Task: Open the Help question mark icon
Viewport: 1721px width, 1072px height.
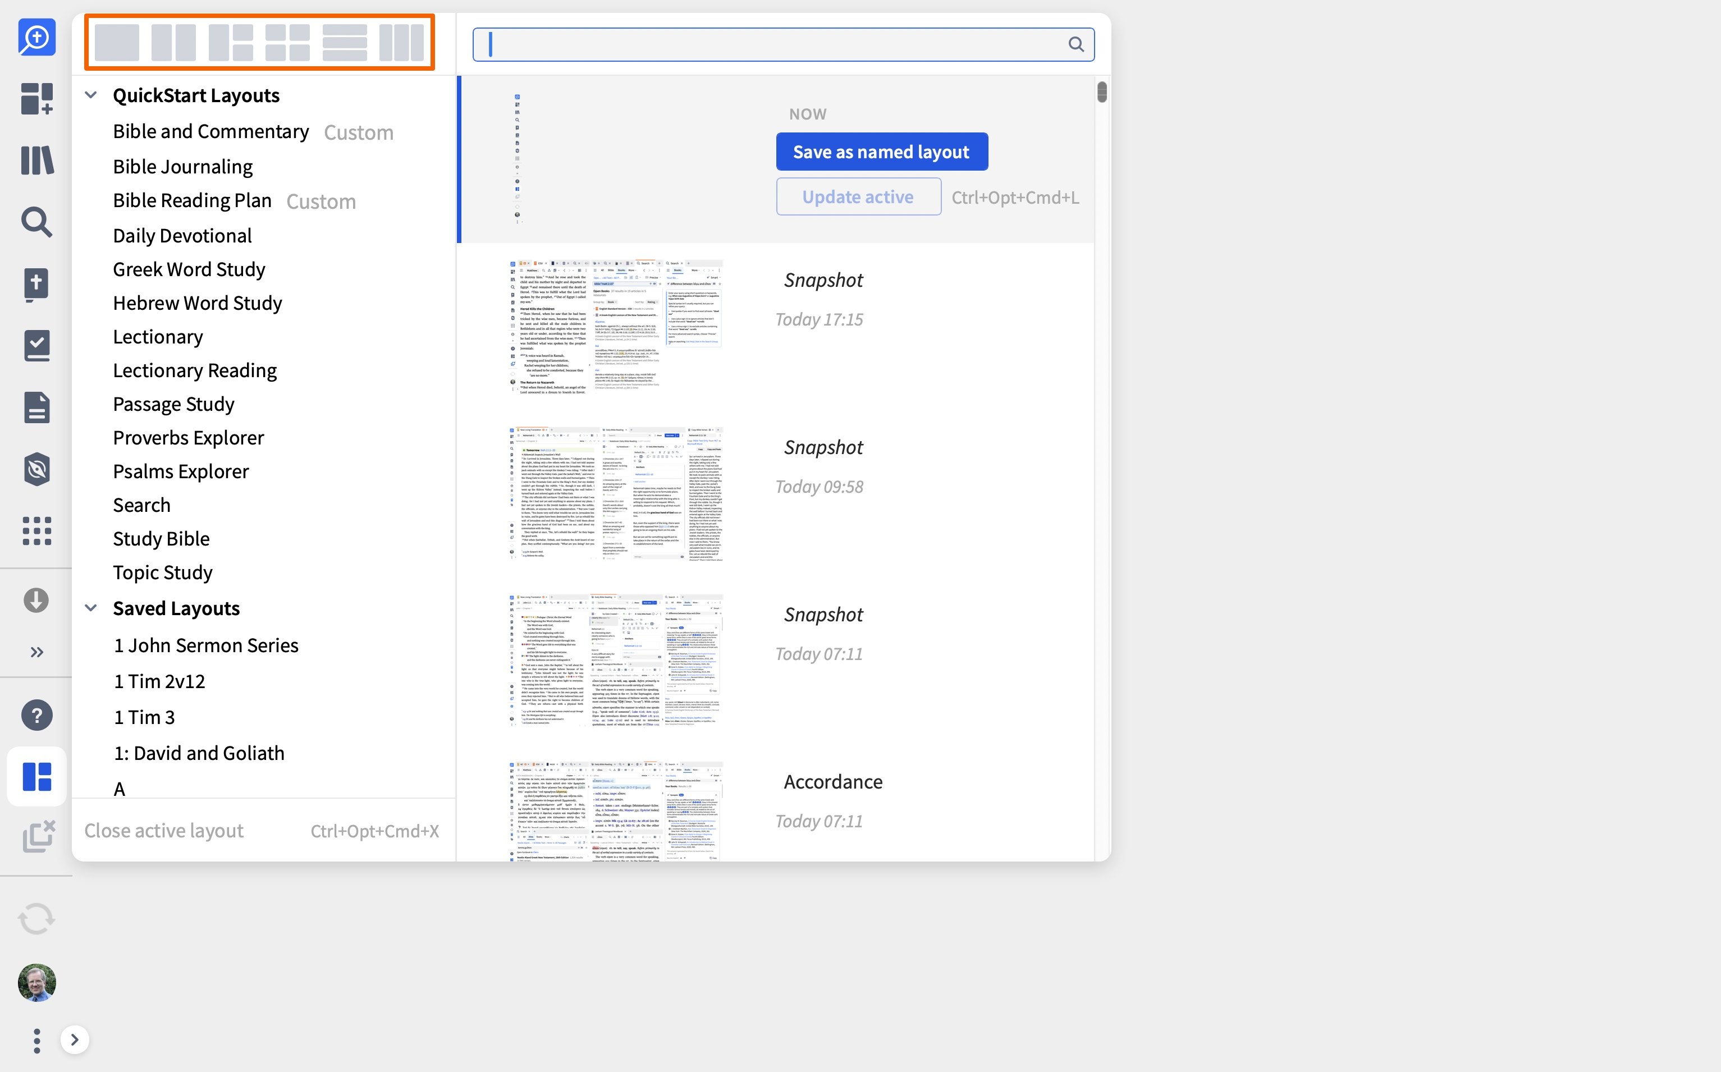Action: click(36, 714)
